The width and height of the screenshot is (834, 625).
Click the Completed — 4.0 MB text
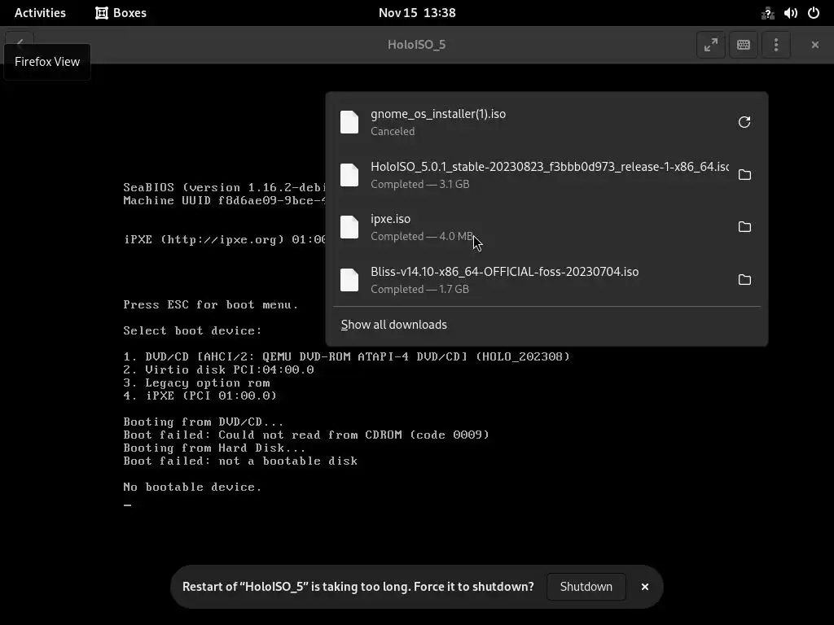tap(422, 237)
